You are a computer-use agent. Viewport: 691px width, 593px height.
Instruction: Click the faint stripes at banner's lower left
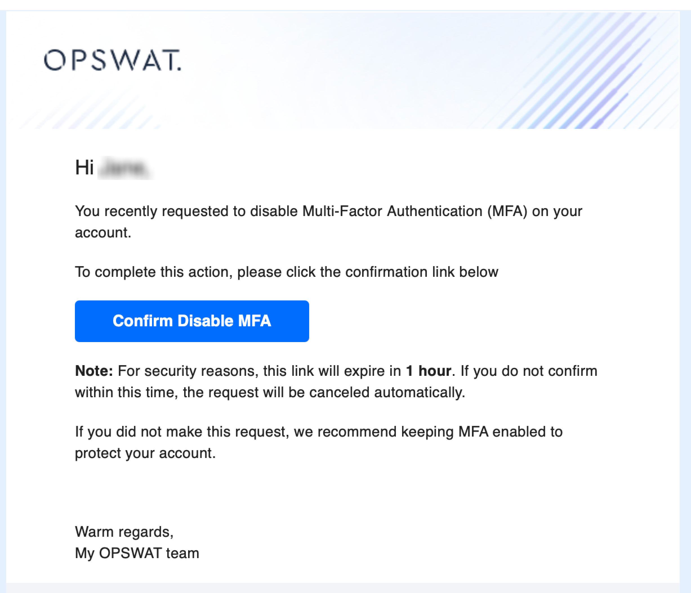(x=93, y=115)
